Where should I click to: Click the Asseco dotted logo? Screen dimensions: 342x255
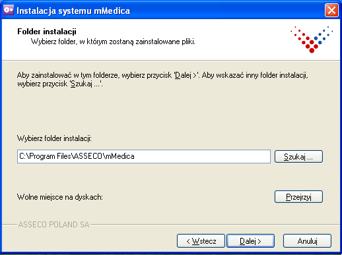pos(312,40)
